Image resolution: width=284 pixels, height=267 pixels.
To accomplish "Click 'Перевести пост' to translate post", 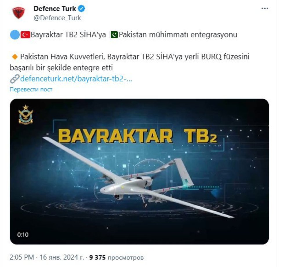I will 31,89.
